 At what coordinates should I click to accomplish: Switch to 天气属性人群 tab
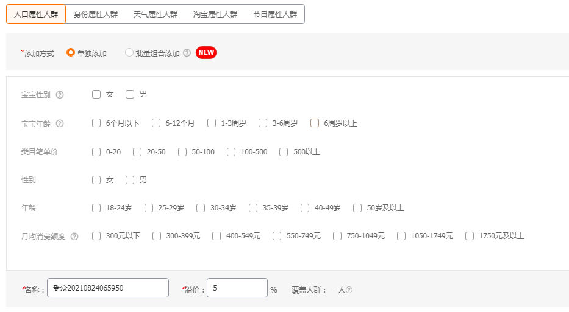156,14
